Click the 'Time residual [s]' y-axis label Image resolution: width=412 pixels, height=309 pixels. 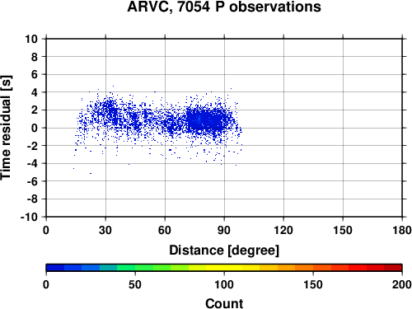point(6,128)
